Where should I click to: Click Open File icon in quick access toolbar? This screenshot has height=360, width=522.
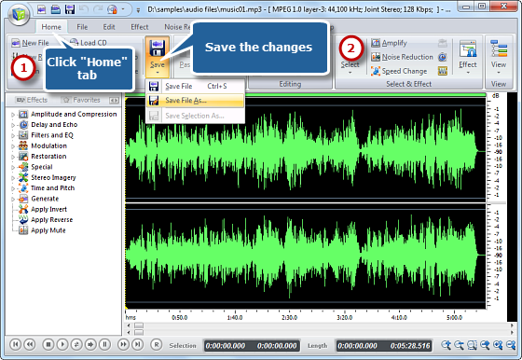(56, 9)
